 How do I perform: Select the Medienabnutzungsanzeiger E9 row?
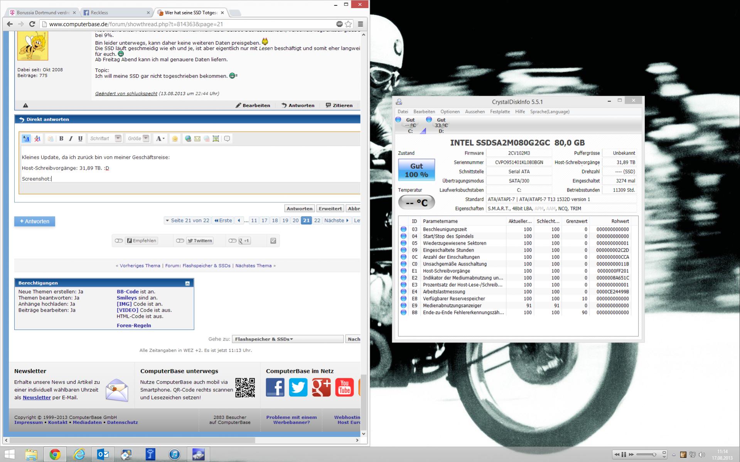(x=518, y=306)
